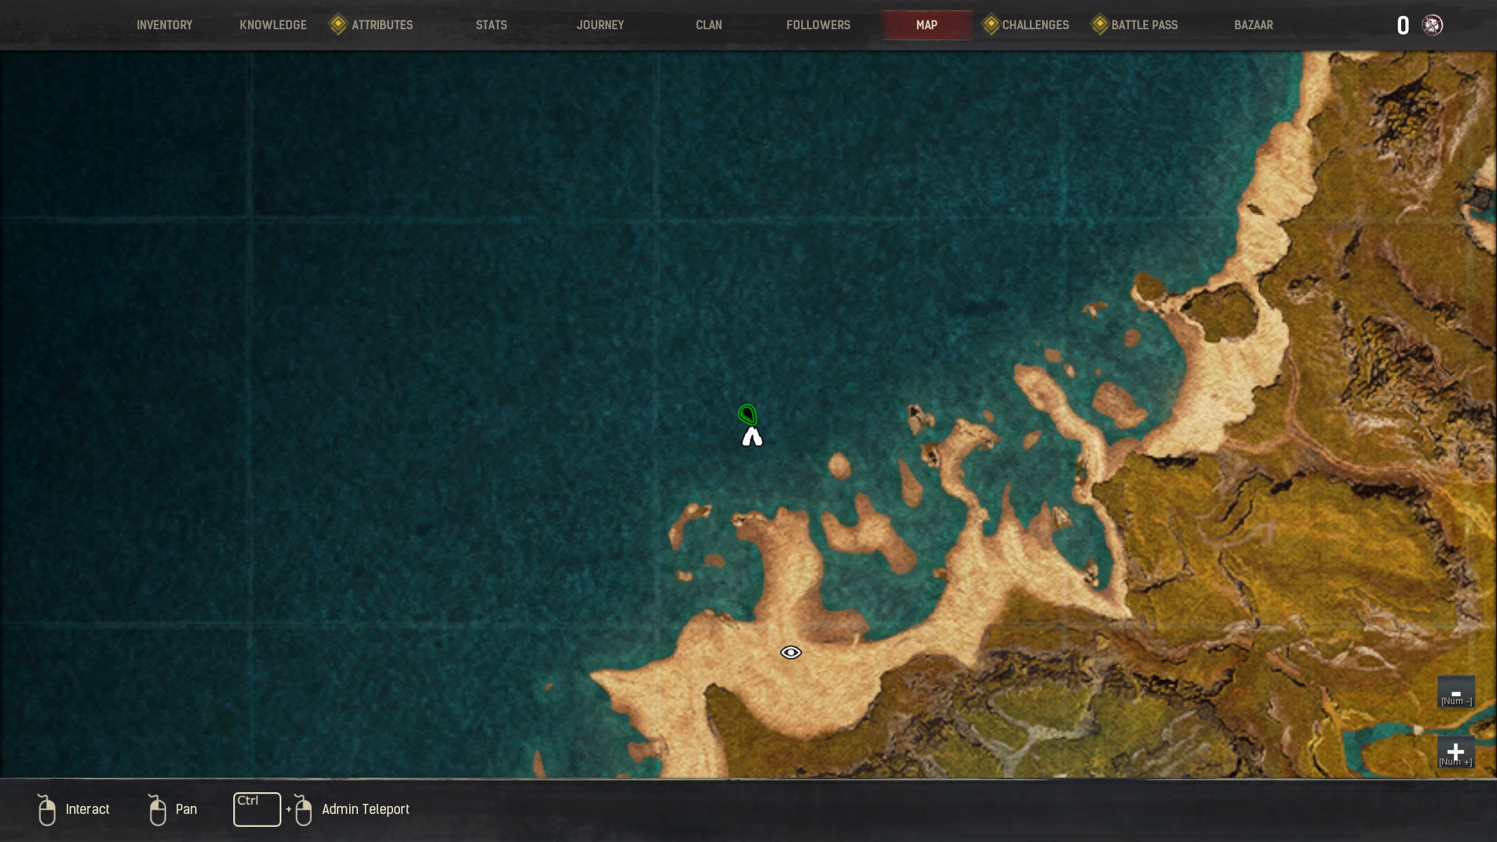This screenshot has width=1497, height=842.
Task: Select the active Map tab
Action: pos(927,25)
